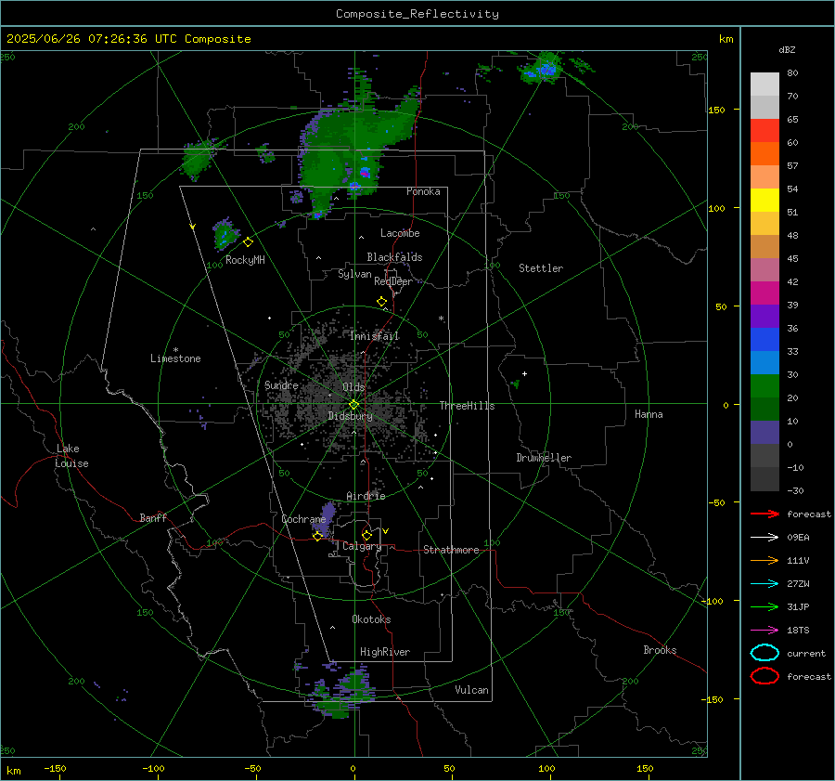Click the HighRiver label

click(385, 652)
